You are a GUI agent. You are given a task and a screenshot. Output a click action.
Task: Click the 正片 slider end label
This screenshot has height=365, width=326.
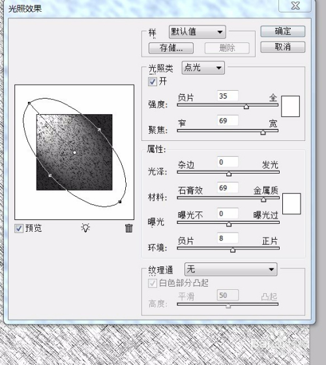click(270, 241)
